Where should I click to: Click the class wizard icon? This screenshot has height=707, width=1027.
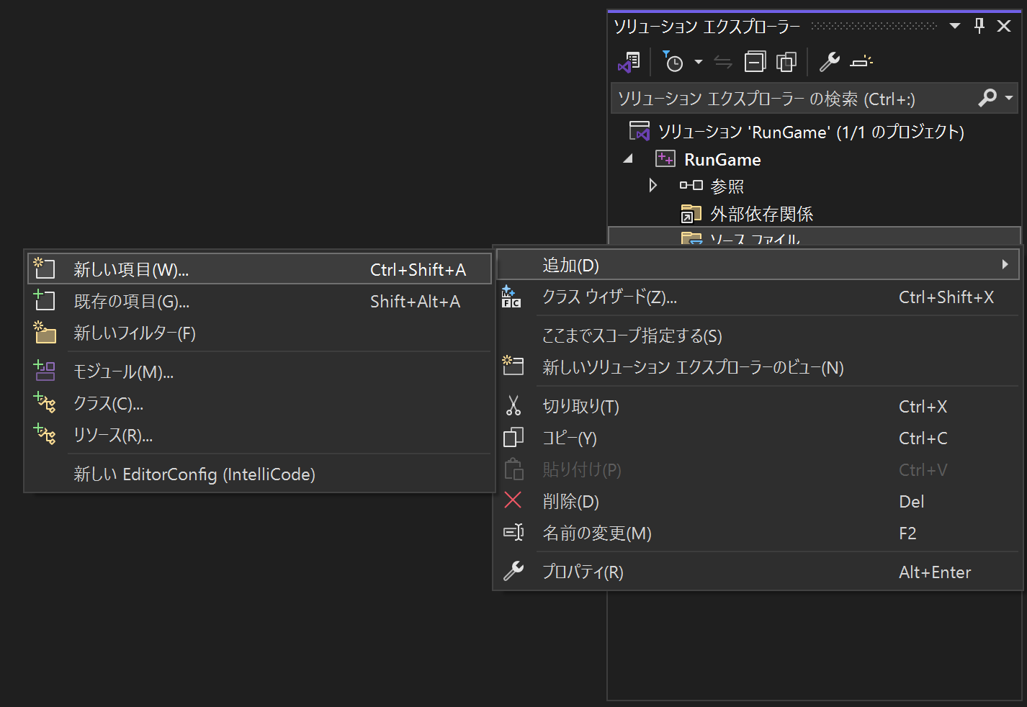tap(511, 297)
